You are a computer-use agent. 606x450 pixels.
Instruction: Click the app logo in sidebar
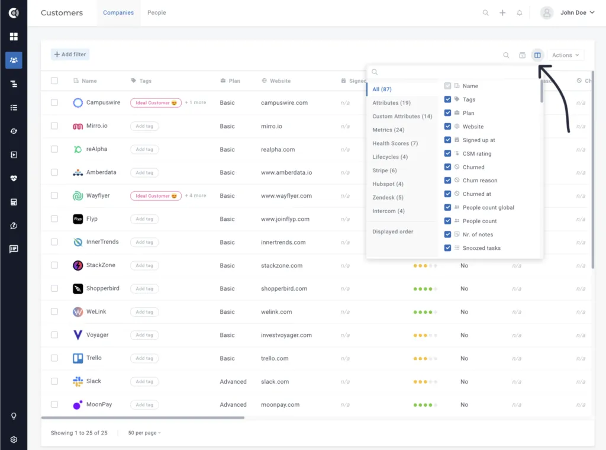click(14, 13)
